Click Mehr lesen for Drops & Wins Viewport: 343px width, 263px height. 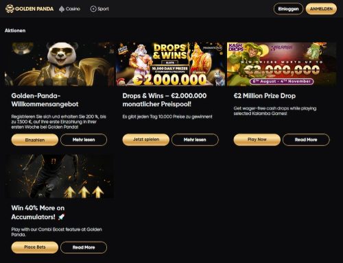(x=195, y=140)
